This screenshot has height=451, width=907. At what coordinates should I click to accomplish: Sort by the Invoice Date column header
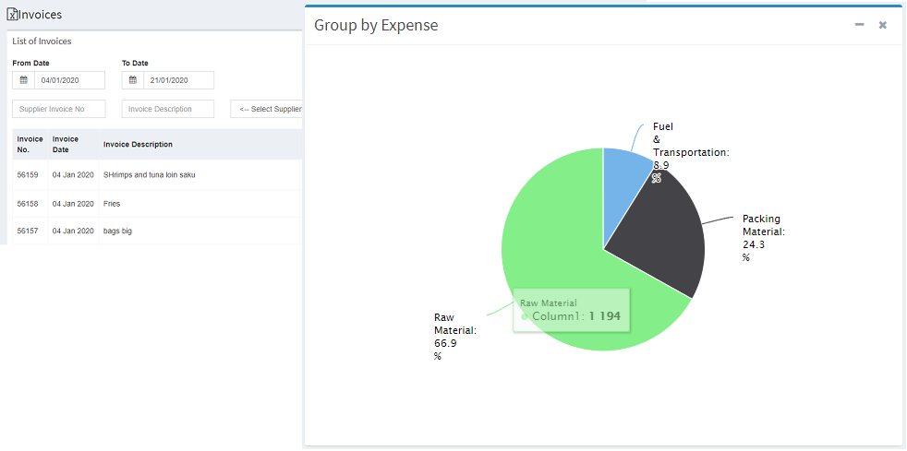click(66, 144)
